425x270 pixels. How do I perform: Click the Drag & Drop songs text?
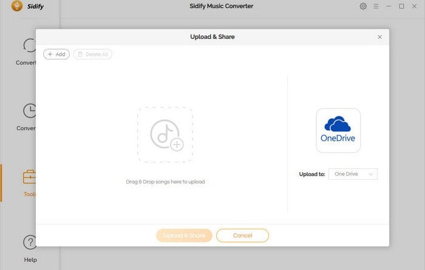(x=165, y=182)
